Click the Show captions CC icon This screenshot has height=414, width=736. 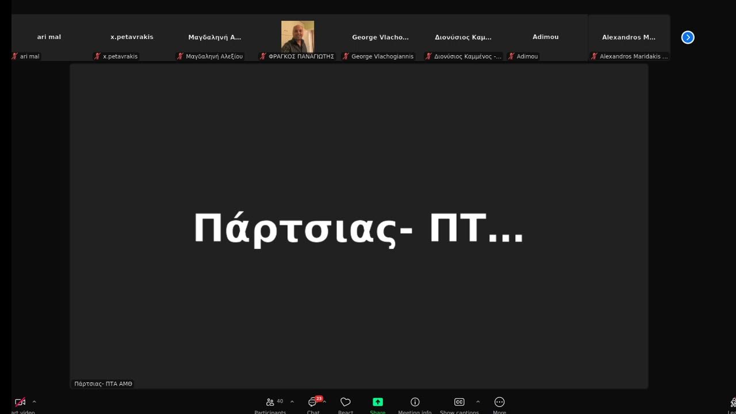click(459, 402)
